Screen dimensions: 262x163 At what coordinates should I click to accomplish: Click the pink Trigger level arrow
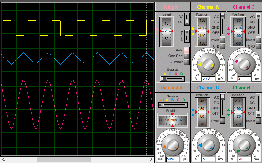coord(157,31)
